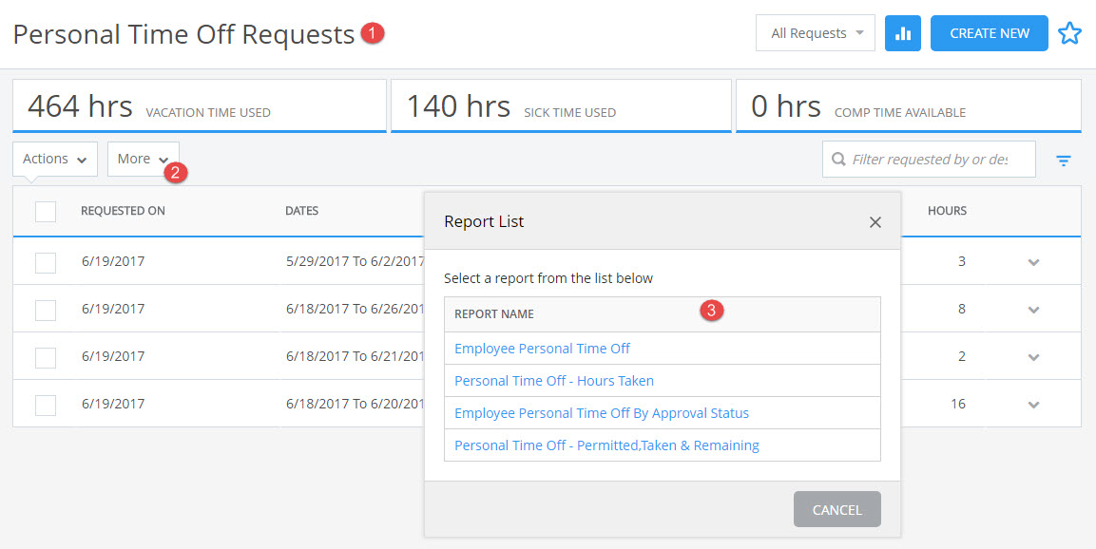Toggle the select-all requests checkbox
The width and height of the screenshot is (1096, 549).
coord(45,211)
